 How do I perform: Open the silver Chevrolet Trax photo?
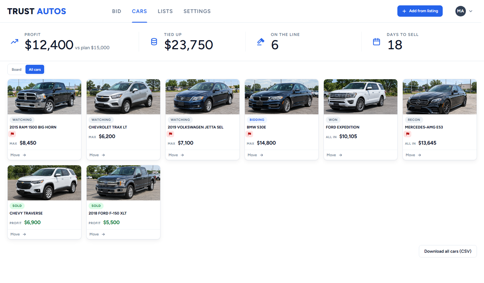(123, 97)
